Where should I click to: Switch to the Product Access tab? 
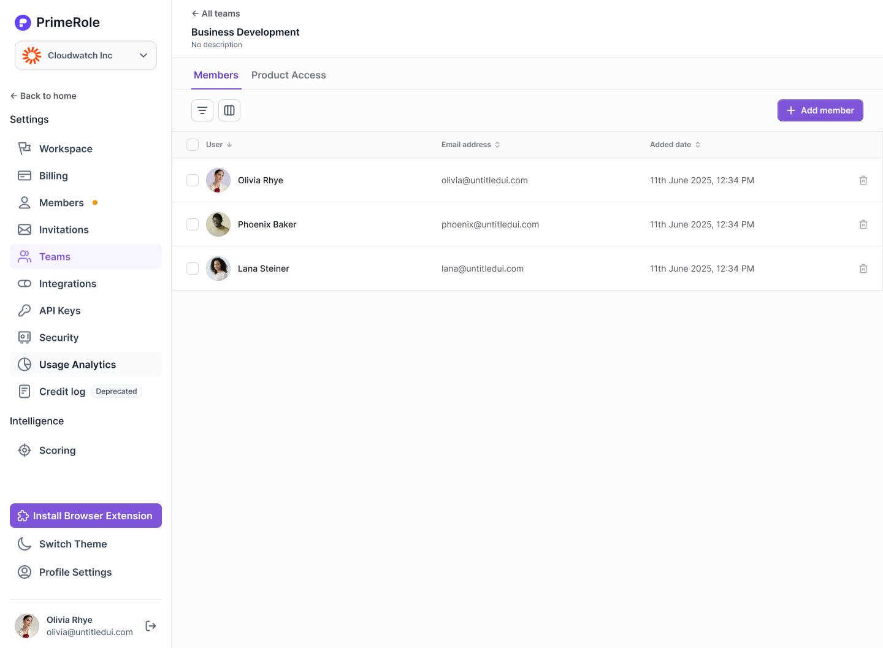[x=288, y=75]
